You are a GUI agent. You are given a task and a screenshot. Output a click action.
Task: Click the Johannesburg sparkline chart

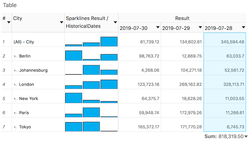tap(91, 70)
